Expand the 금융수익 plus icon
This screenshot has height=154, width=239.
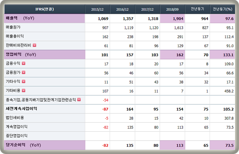pyautogui.click(x=24, y=64)
